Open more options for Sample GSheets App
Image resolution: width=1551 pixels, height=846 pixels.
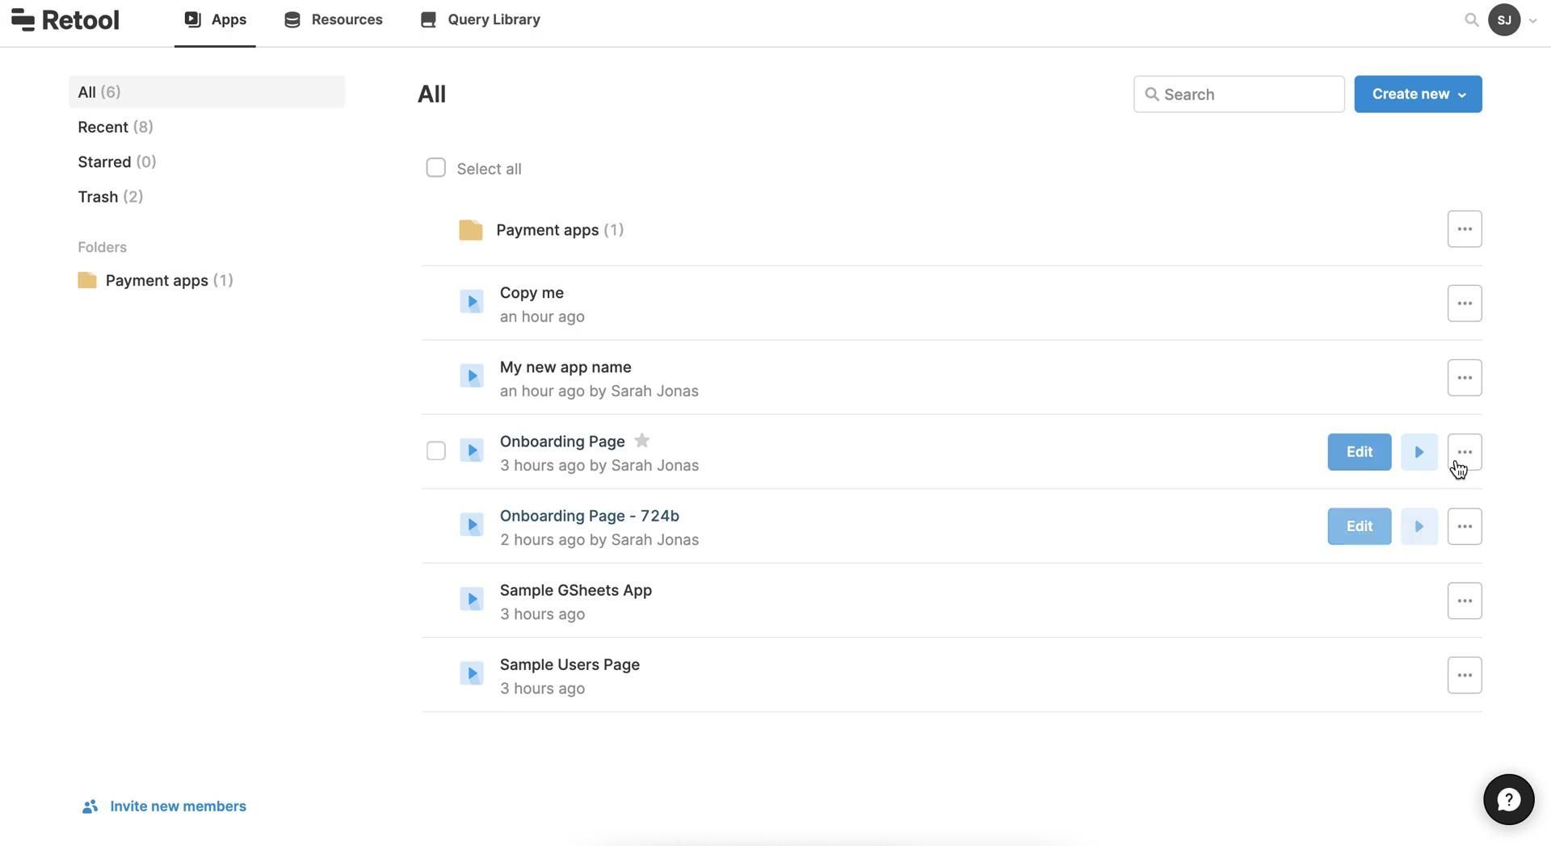(1464, 601)
